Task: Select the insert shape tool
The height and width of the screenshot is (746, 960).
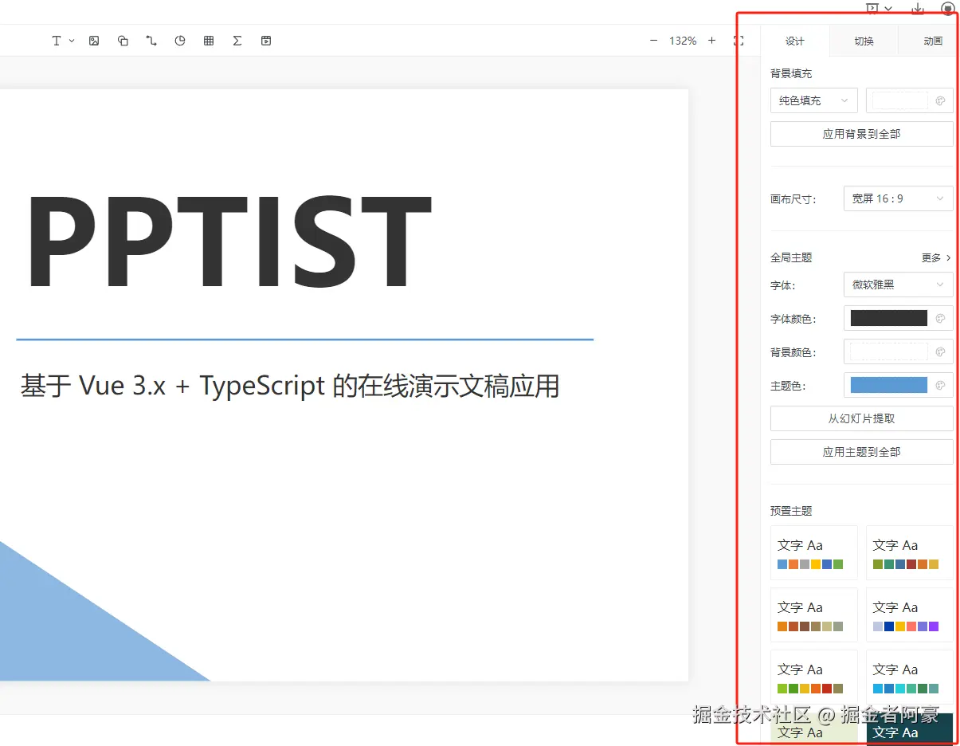Action: [x=123, y=41]
